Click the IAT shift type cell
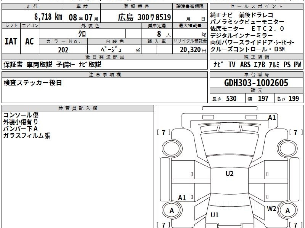305x228 pixels. coord(11,42)
